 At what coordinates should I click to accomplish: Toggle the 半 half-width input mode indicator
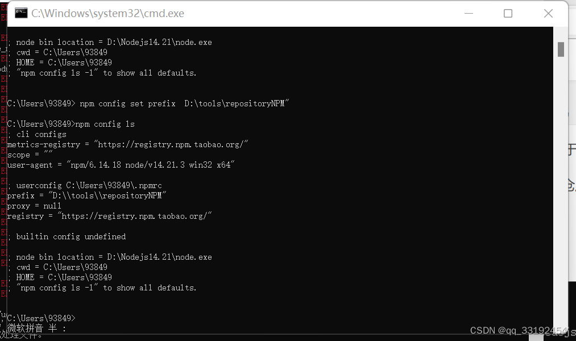point(51,330)
